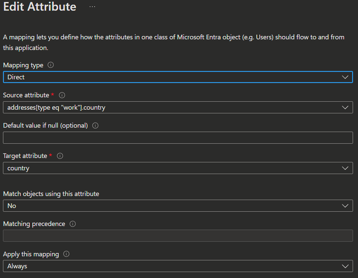Select the addresses[type eq "work"].country value text
The width and height of the screenshot is (358, 278).
56,108
